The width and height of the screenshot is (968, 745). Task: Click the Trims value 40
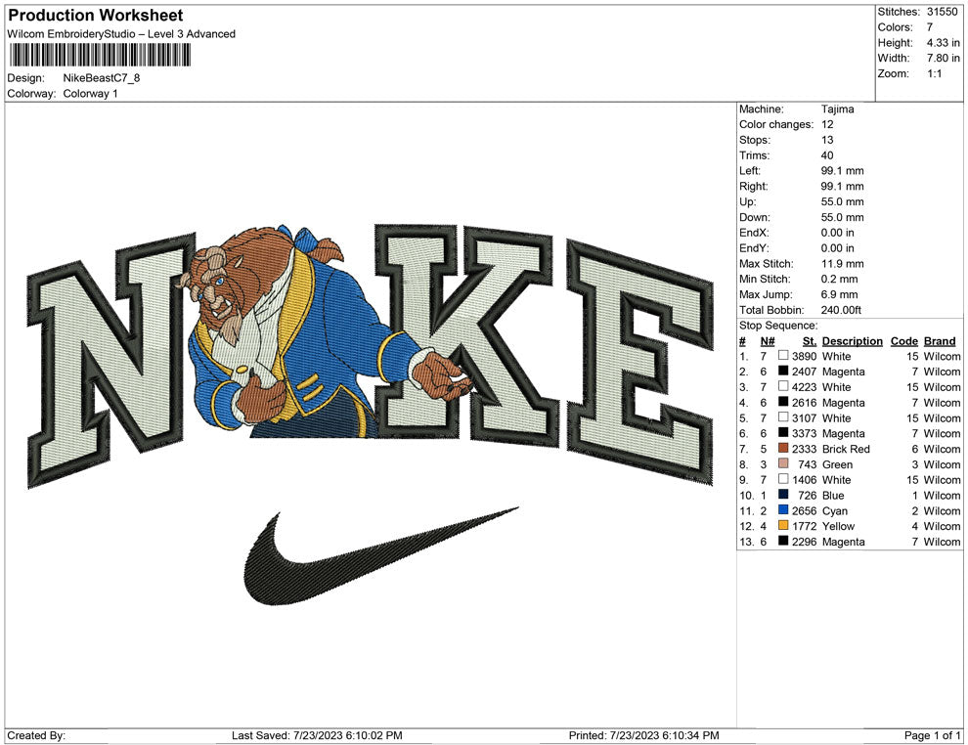point(827,154)
